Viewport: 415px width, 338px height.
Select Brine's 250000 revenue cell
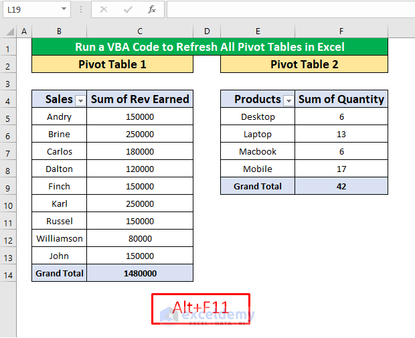click(x=140, y=134)
